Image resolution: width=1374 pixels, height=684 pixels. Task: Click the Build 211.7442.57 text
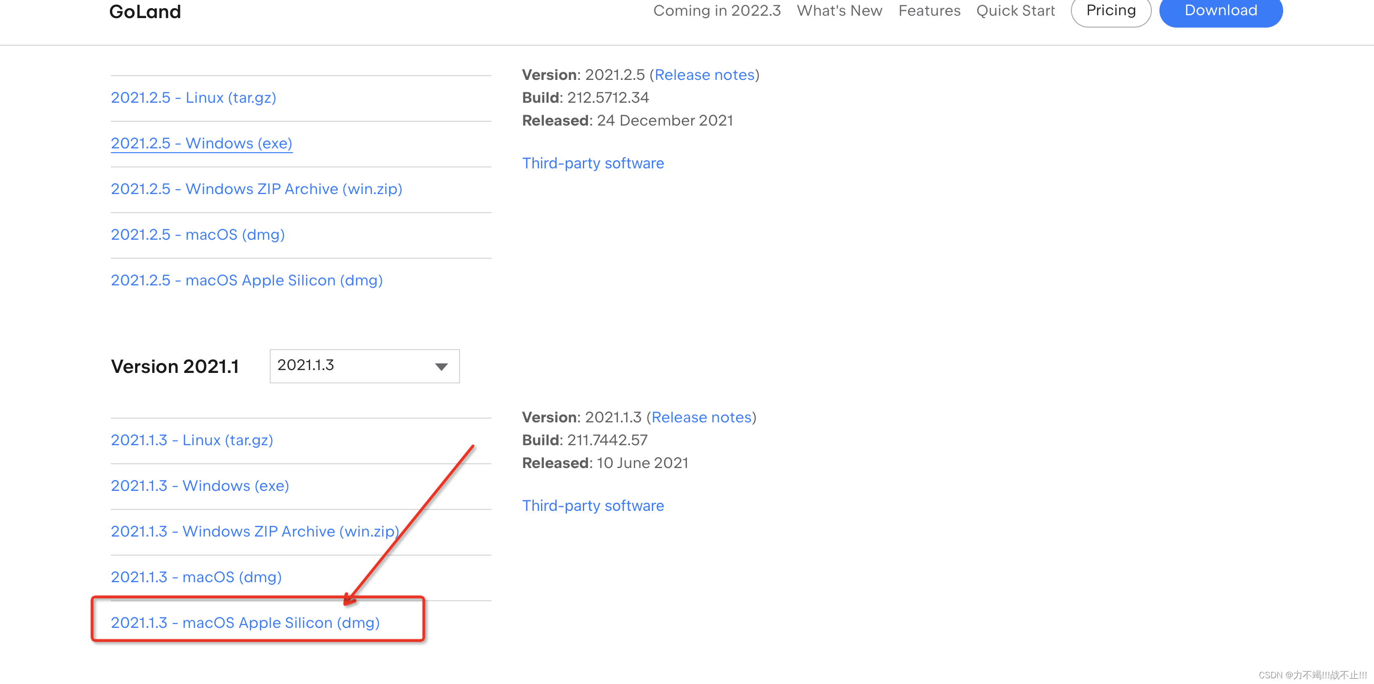584,440
